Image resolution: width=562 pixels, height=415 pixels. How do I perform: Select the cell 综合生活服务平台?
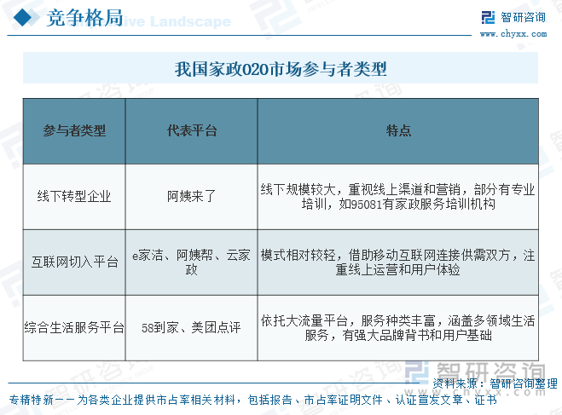pos(74,327)
